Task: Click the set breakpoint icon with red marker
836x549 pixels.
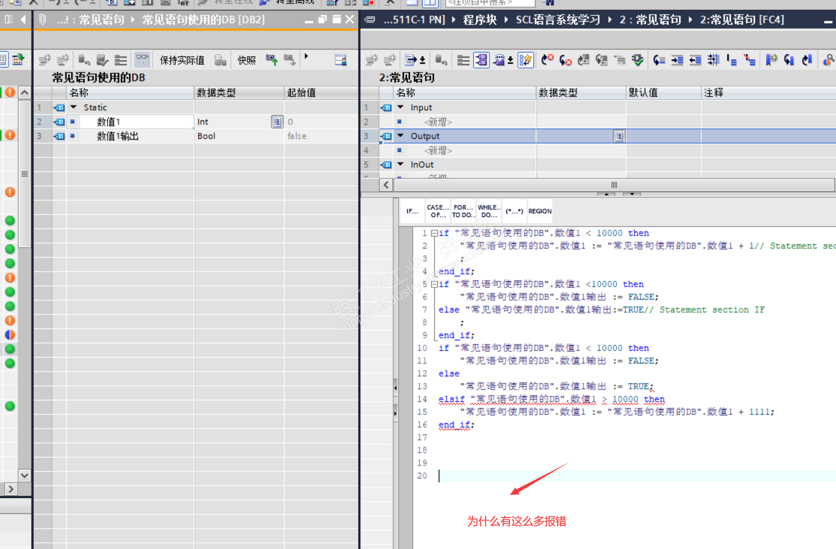Action: pos(547,60)
